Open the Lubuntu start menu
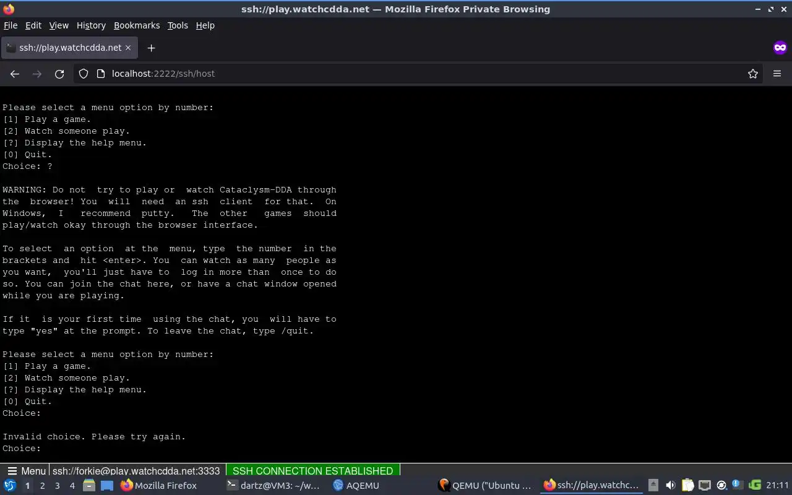Screen dimensions: 792x495 pyautogui.click(x=10, y=486)
